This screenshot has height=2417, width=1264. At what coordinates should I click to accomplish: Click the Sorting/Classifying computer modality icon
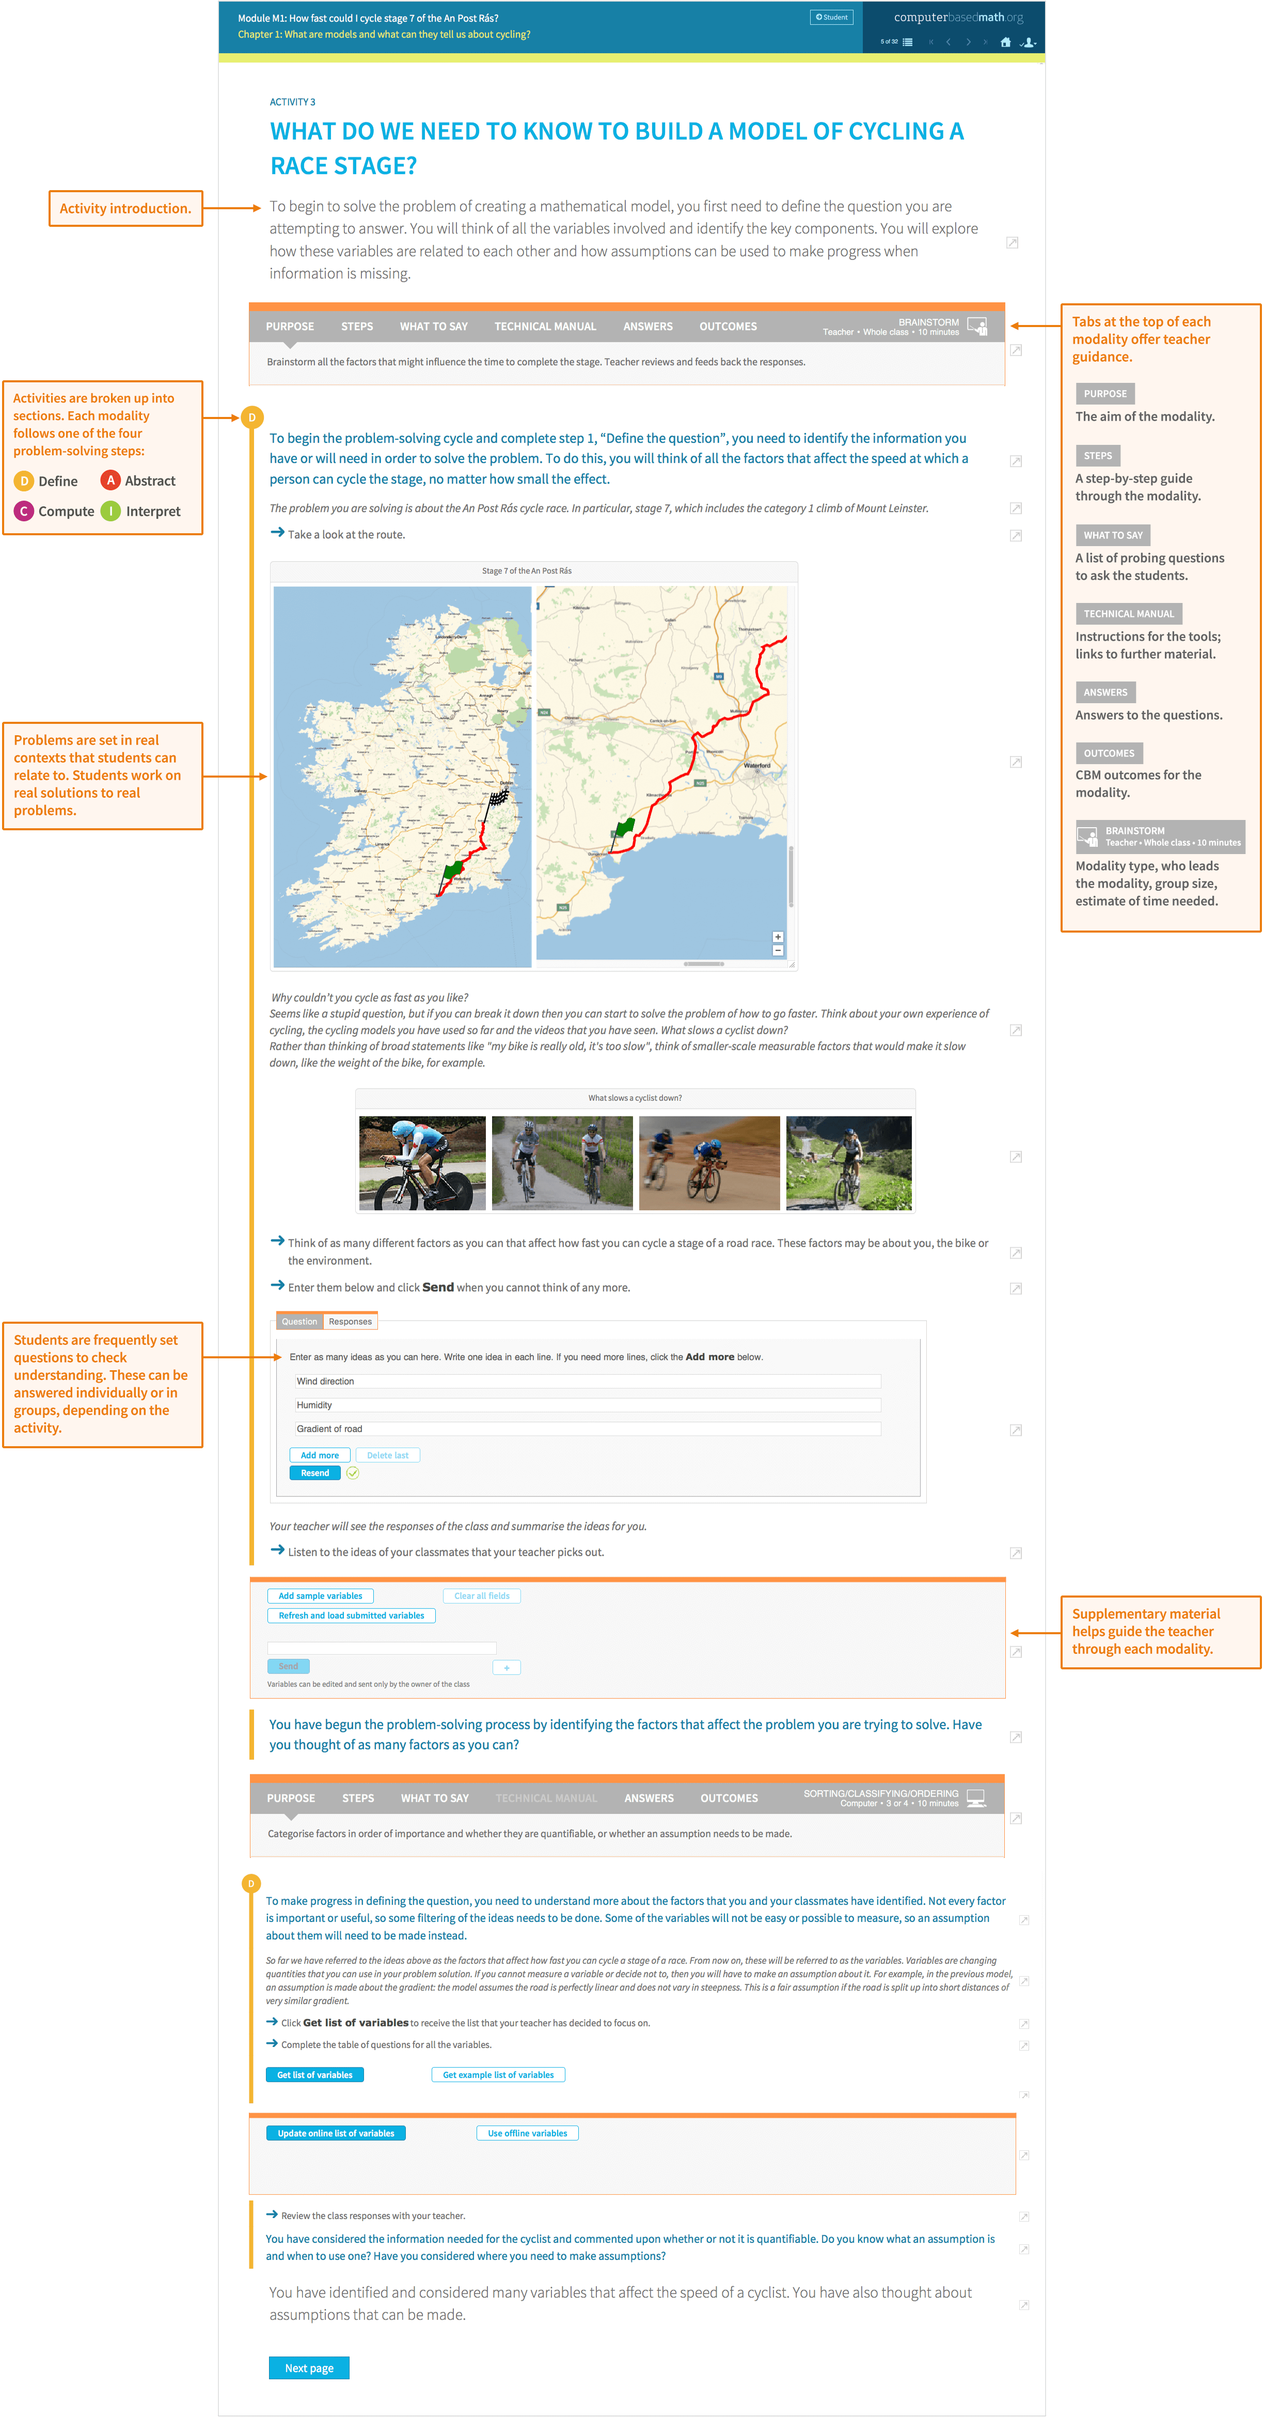pyautogui.click(x=976, y=1798)
